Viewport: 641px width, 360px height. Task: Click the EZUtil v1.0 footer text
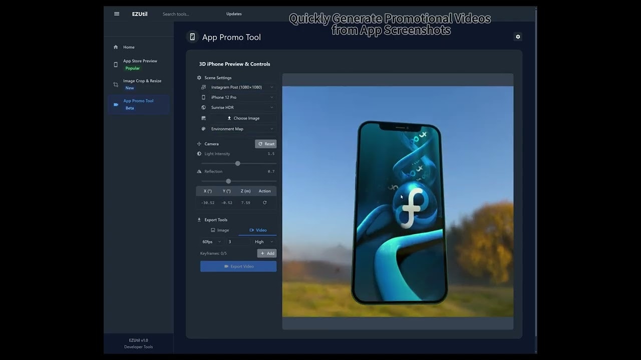138,340
